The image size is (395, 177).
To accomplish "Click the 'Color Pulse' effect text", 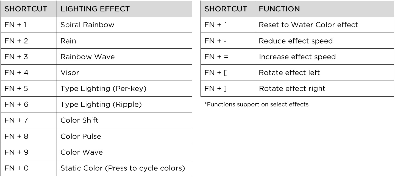I will tap(81, 136).
